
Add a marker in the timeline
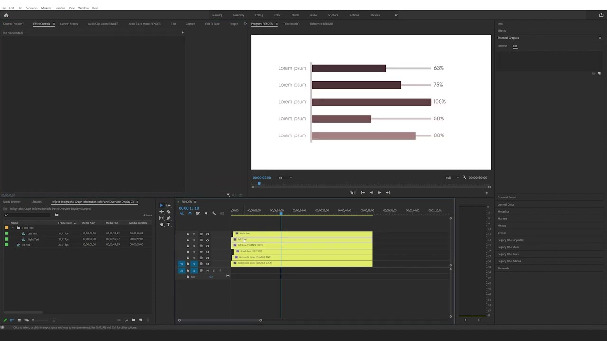point(206,213)
